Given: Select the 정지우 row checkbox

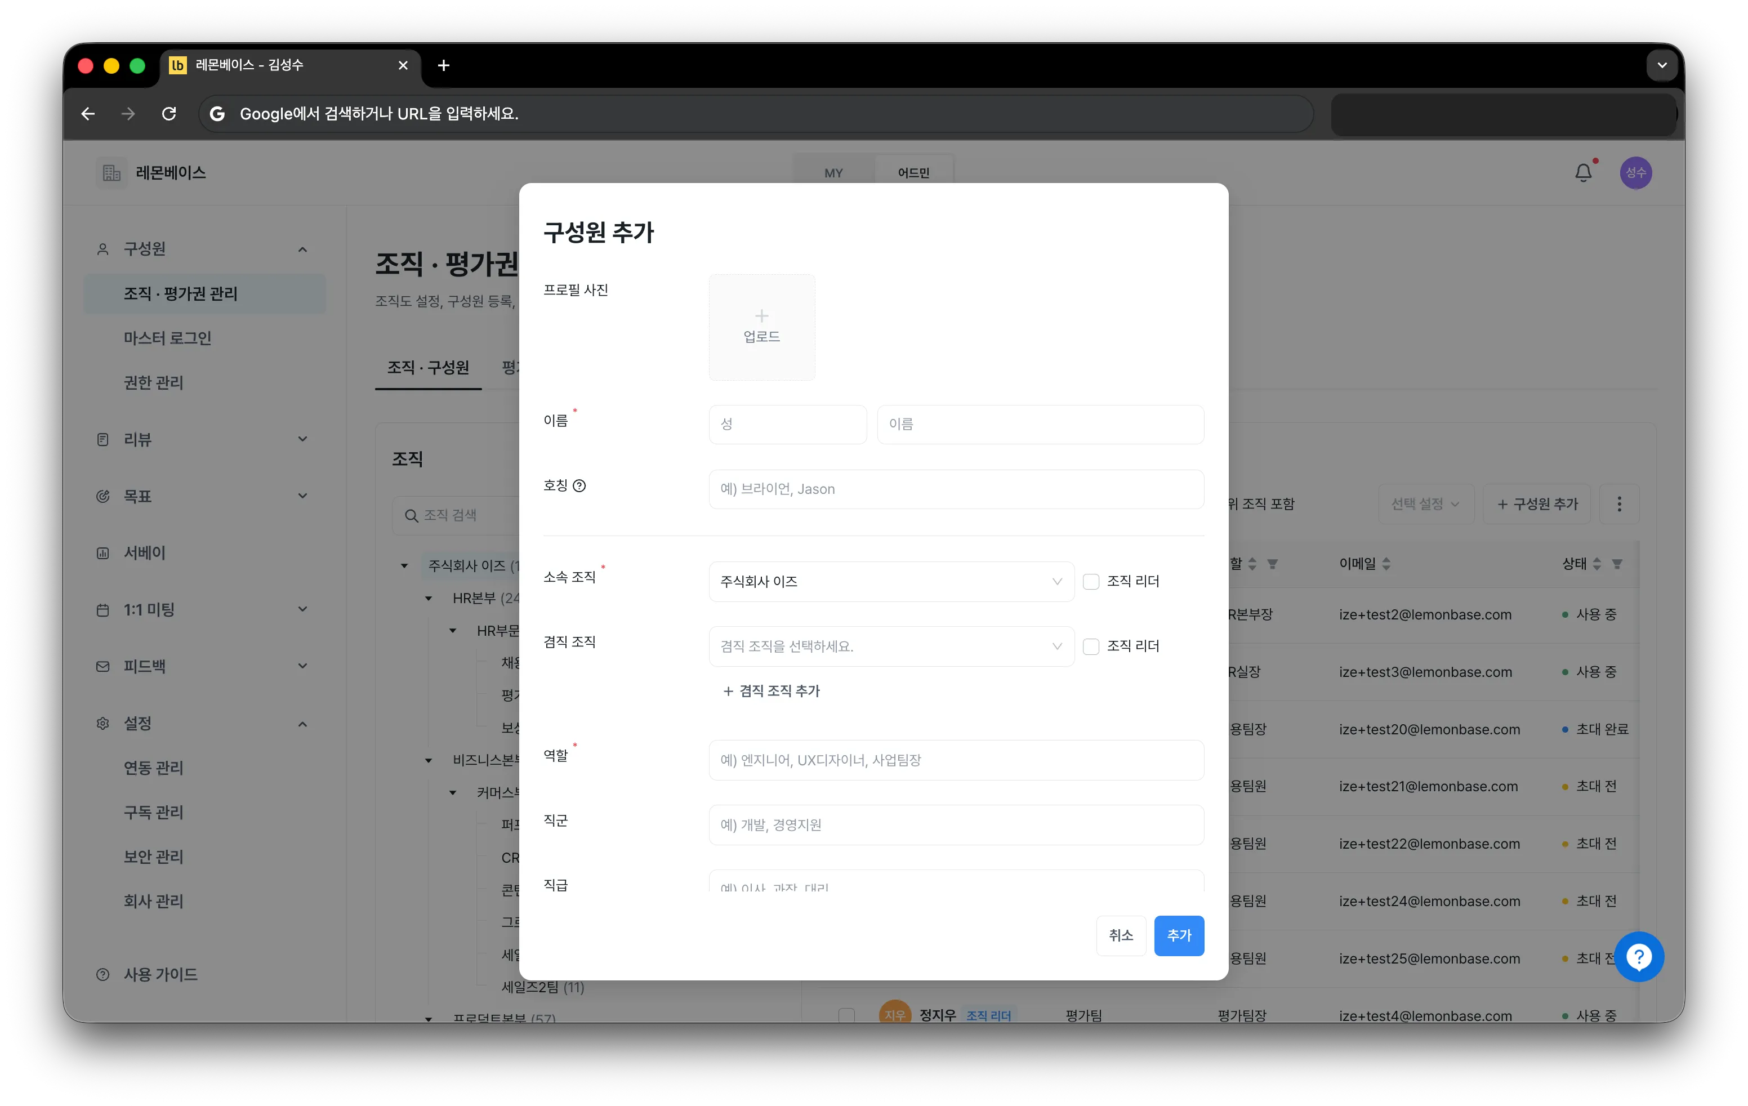Looking at the screenshot, I should pyautogui.click(x=846, y=1015).
